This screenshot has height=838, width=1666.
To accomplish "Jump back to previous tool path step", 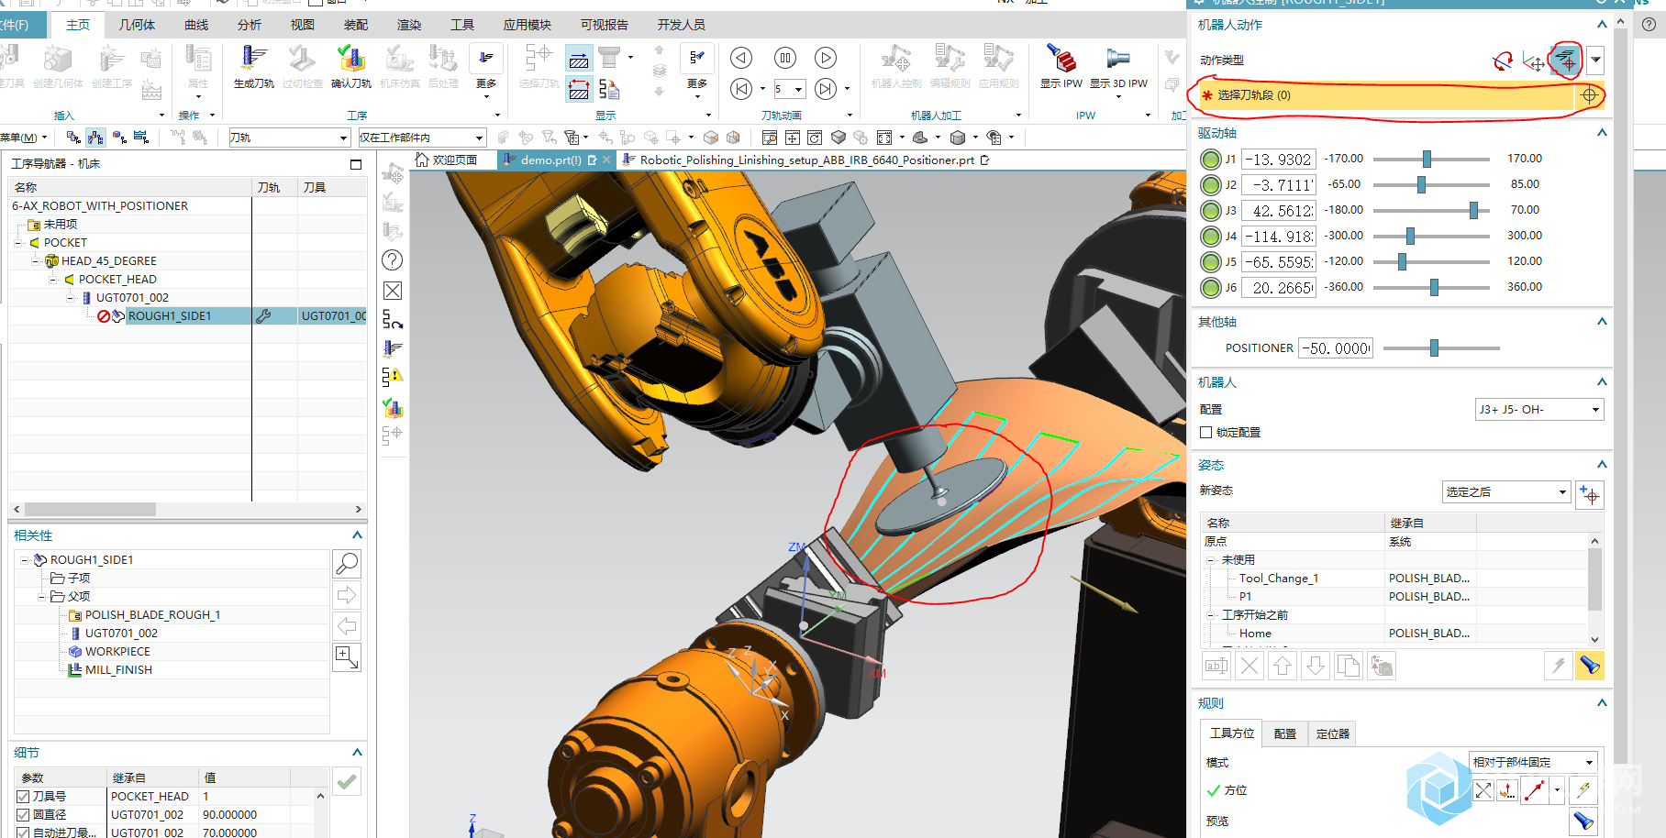I will [741, 89].
